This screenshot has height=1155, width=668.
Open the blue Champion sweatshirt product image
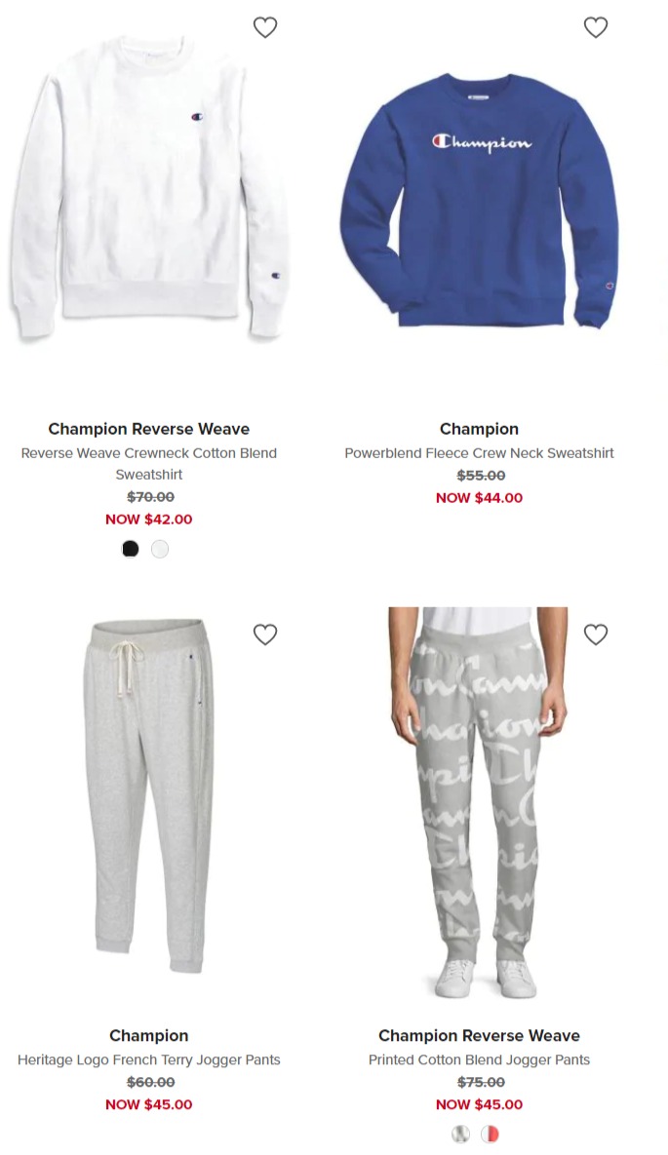tap(479, 199)
